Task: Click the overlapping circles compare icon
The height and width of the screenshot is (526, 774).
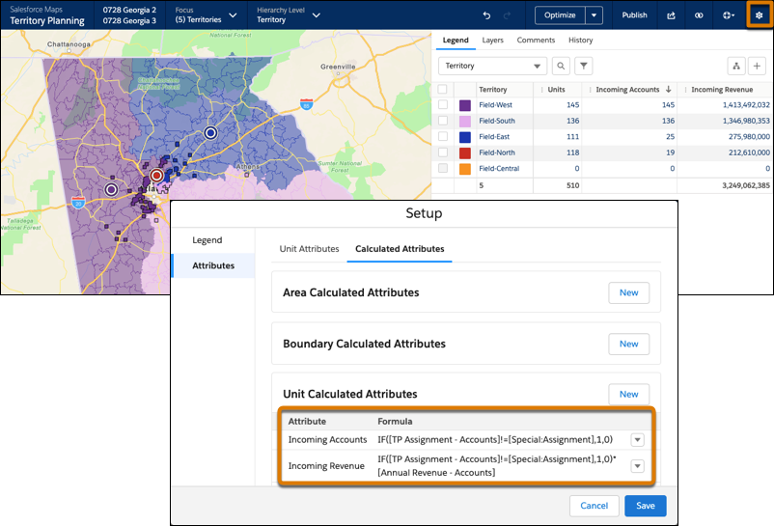Action: pos(699,15)
